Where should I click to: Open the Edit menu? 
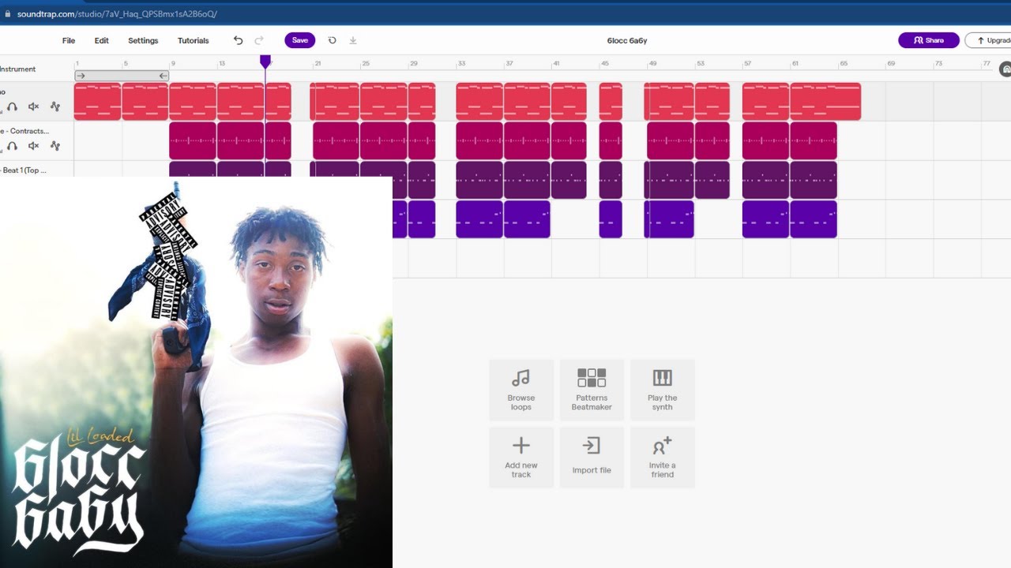102,40
